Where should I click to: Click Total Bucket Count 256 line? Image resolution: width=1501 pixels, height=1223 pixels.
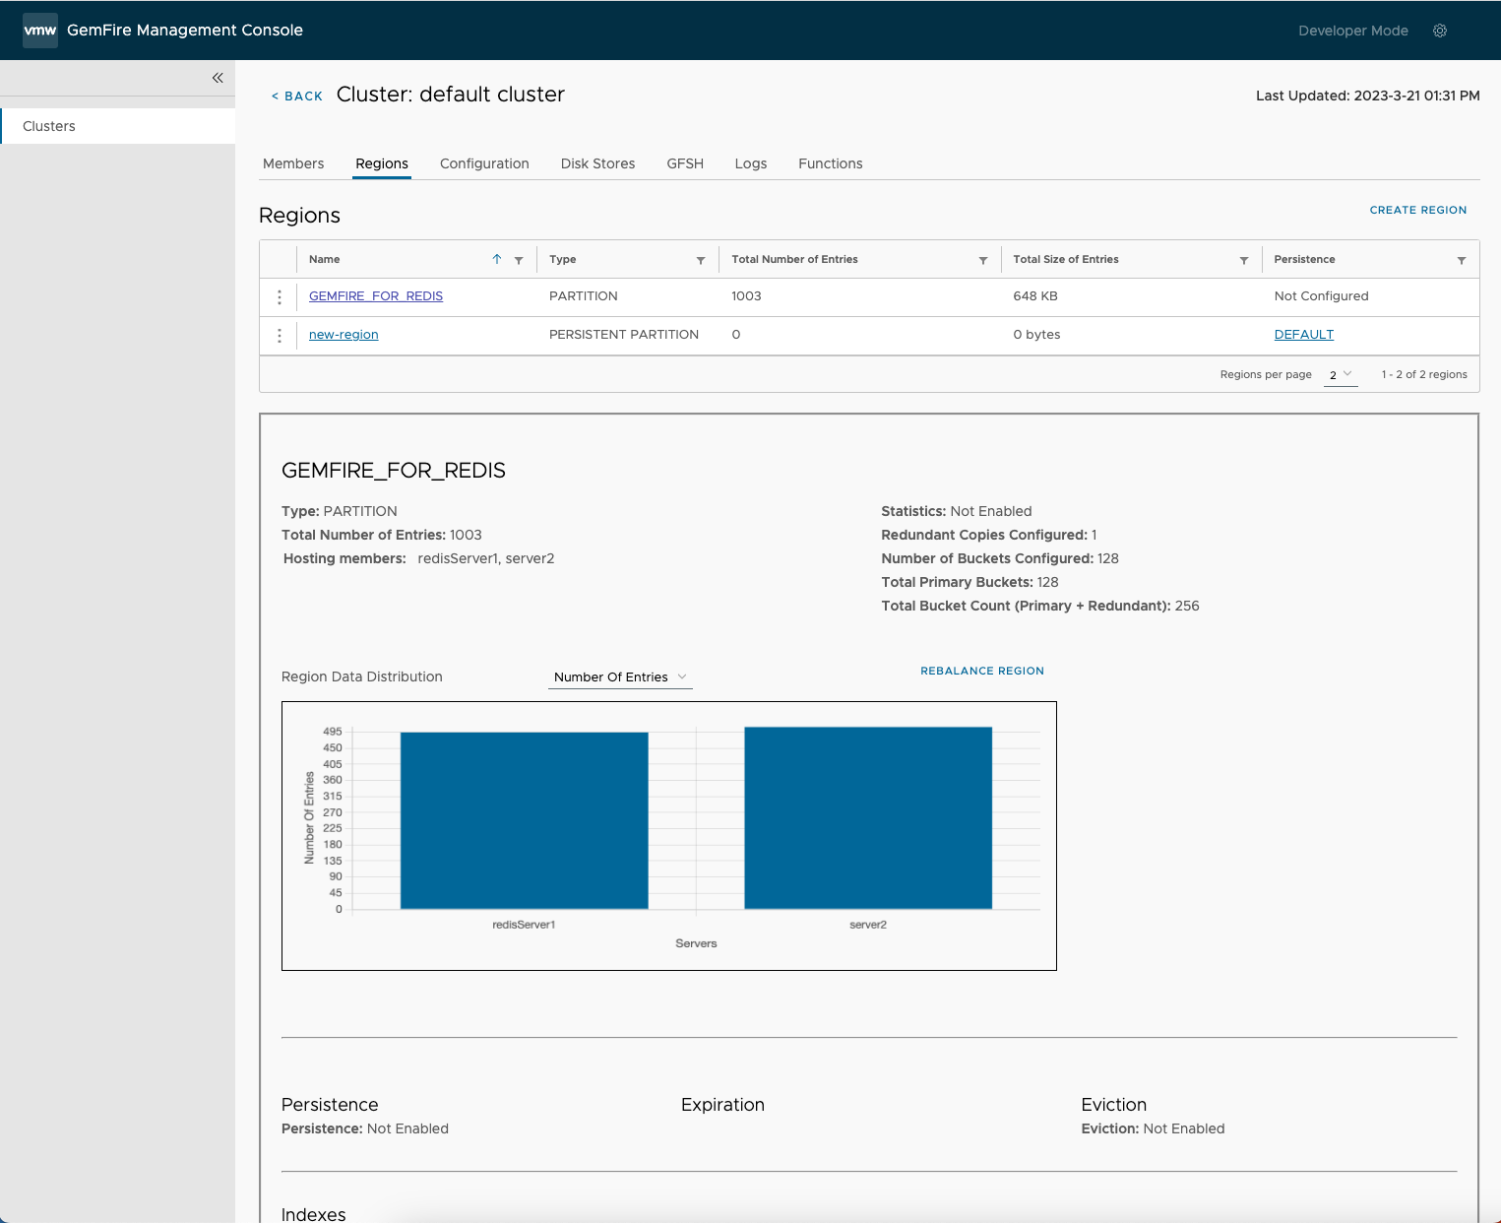(1040, 606)
